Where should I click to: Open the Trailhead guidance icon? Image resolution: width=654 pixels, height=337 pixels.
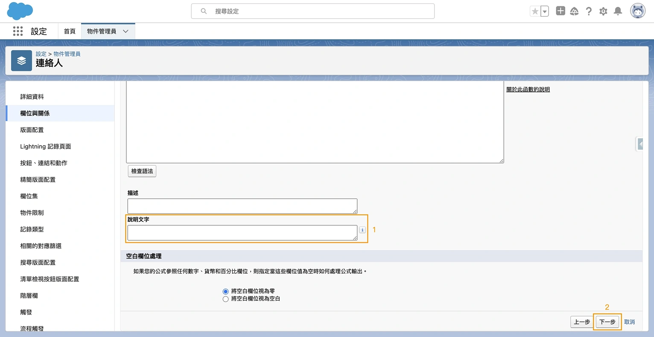pyautogui.click(x=574, y=11)
